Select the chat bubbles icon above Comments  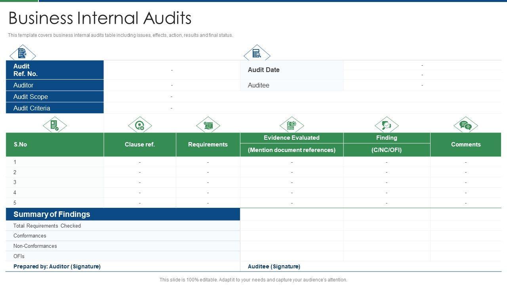tap(465, 125)
